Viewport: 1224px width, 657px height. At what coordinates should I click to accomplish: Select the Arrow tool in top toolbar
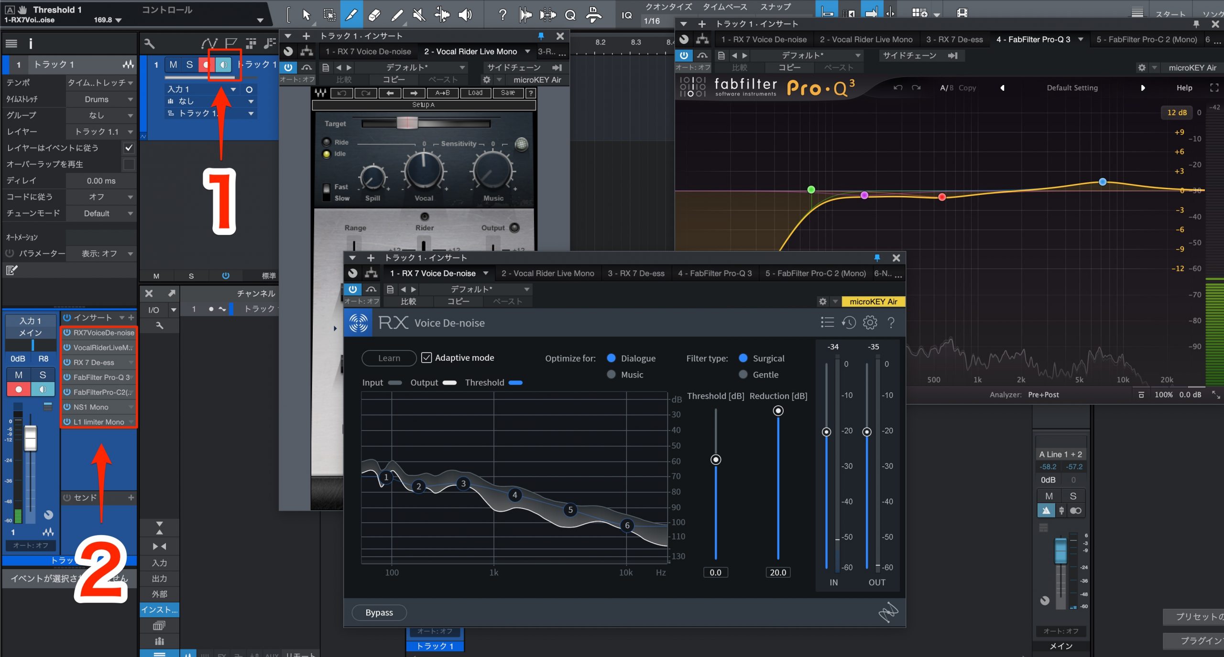pyautogui.click(x=306, y=15)
